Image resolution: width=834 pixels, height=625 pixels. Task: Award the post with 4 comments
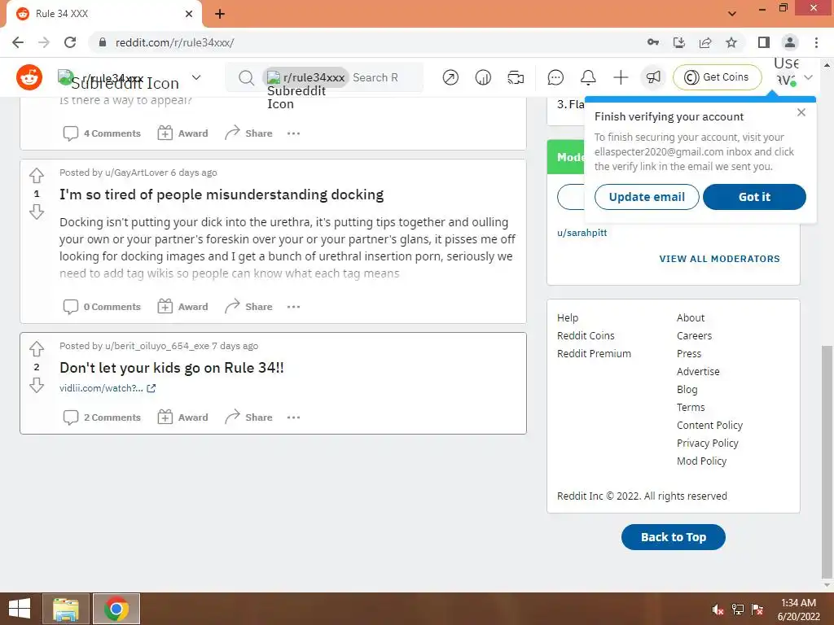pyautogui.click(x=183, y=133)
